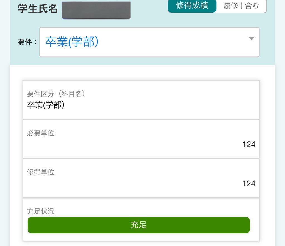Click the 充足状況 label
285x246 pixels.
(x=41, y=211)
